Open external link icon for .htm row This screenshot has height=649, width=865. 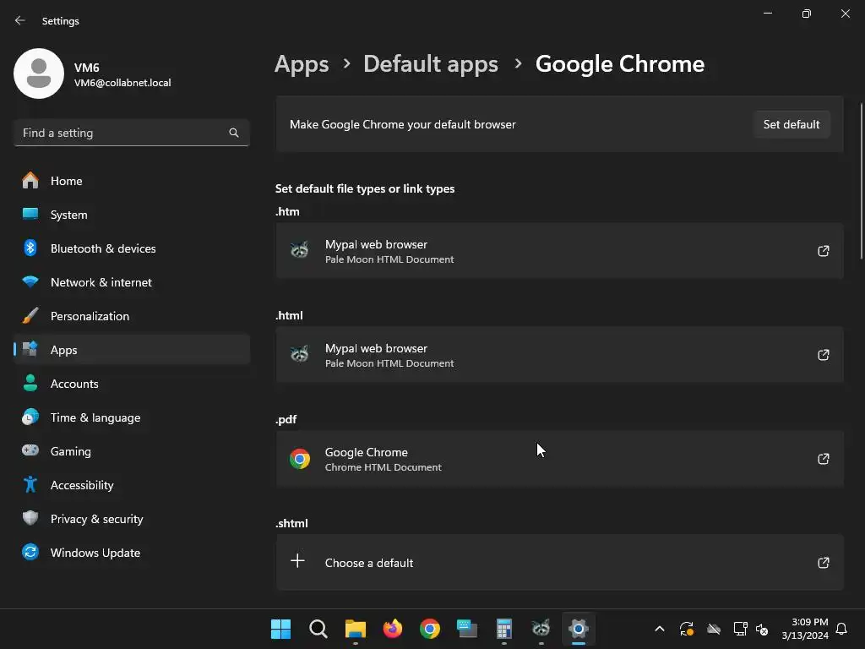(x=823, y=251)
